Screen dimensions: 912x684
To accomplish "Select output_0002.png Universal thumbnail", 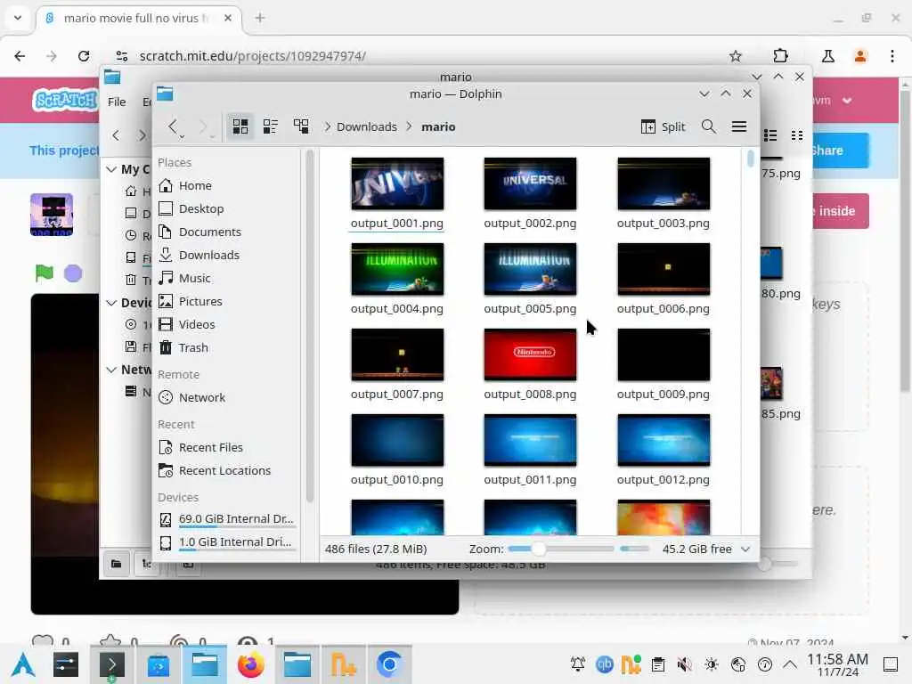I will pyautogui.click(x=531, y=183).
